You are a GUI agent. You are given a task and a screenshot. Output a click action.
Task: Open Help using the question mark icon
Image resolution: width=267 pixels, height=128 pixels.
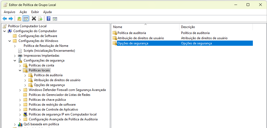pyautogui.click(x=48, y=19)
